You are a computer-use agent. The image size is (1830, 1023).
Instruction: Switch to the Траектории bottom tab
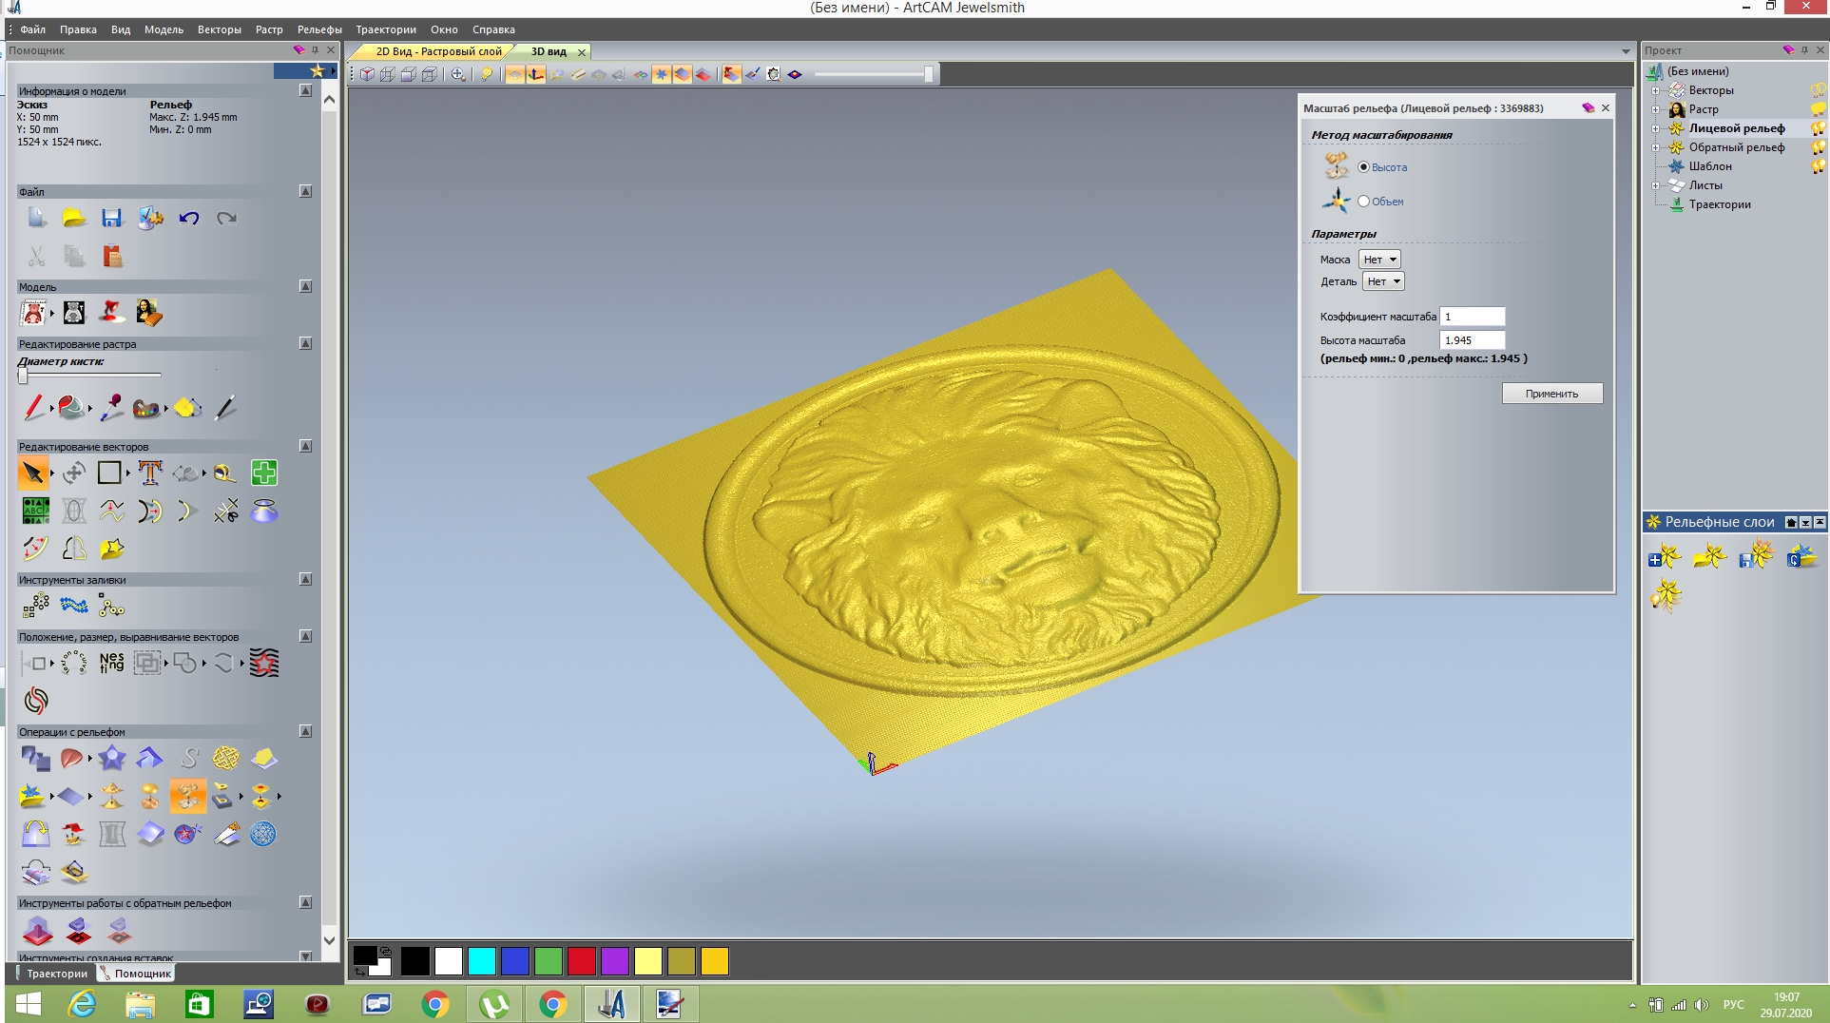point(57,974)
